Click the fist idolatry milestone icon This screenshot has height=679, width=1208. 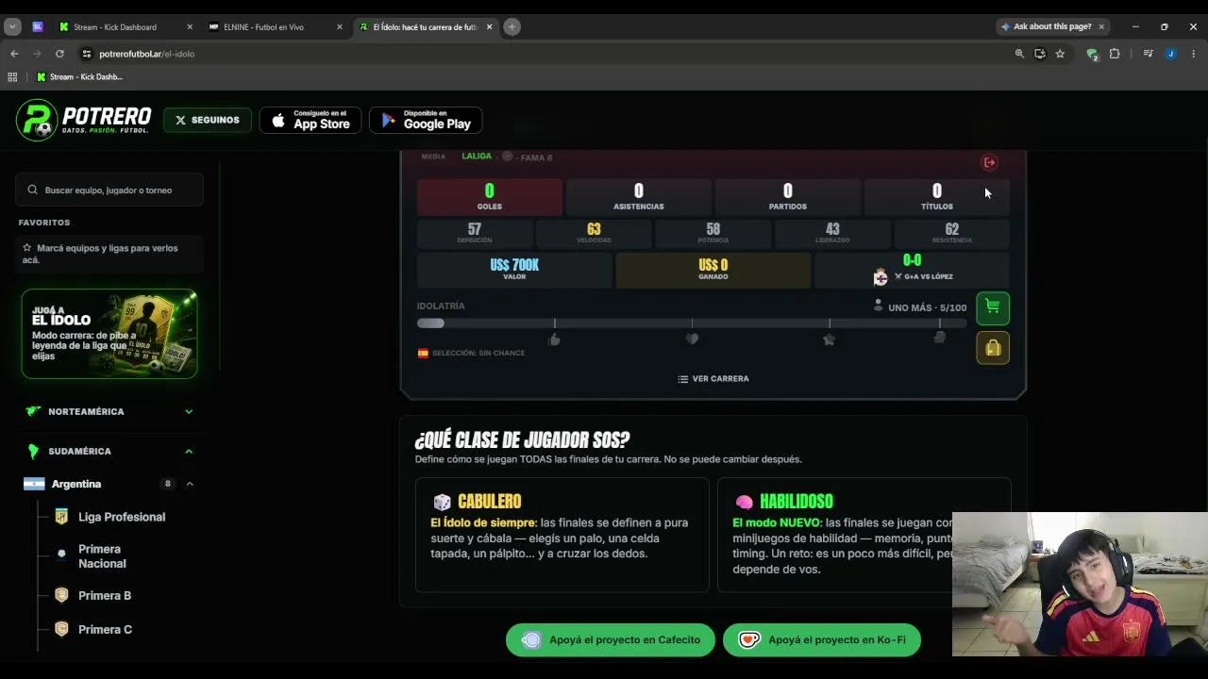[939, 338]
